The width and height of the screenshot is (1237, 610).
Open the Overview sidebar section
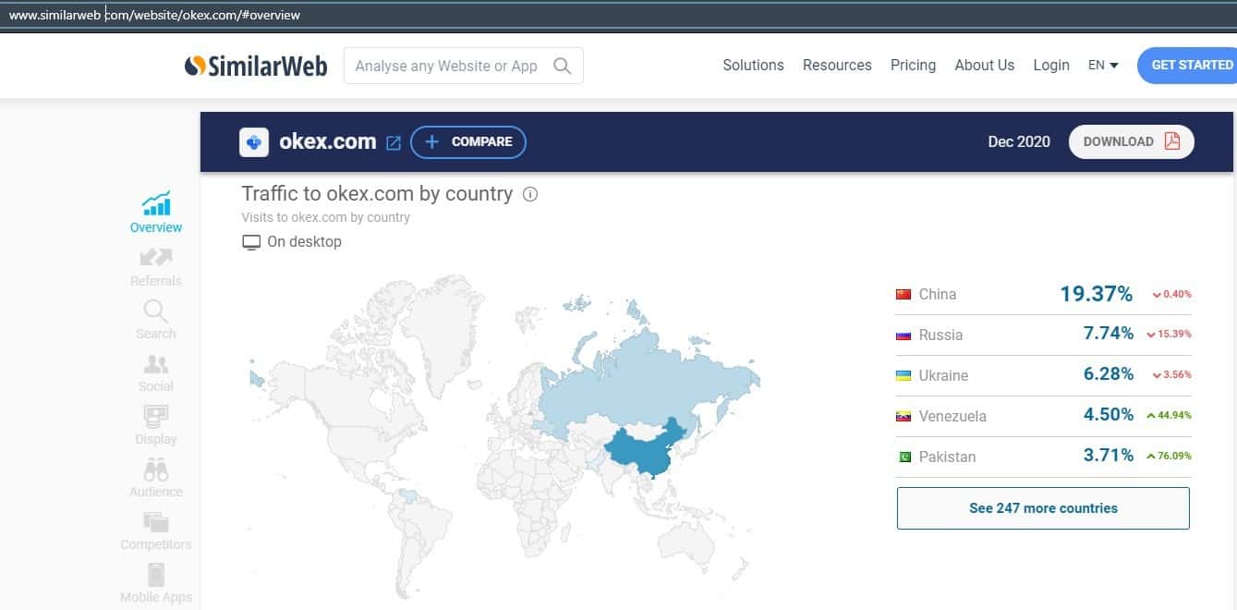pos(156,213)
